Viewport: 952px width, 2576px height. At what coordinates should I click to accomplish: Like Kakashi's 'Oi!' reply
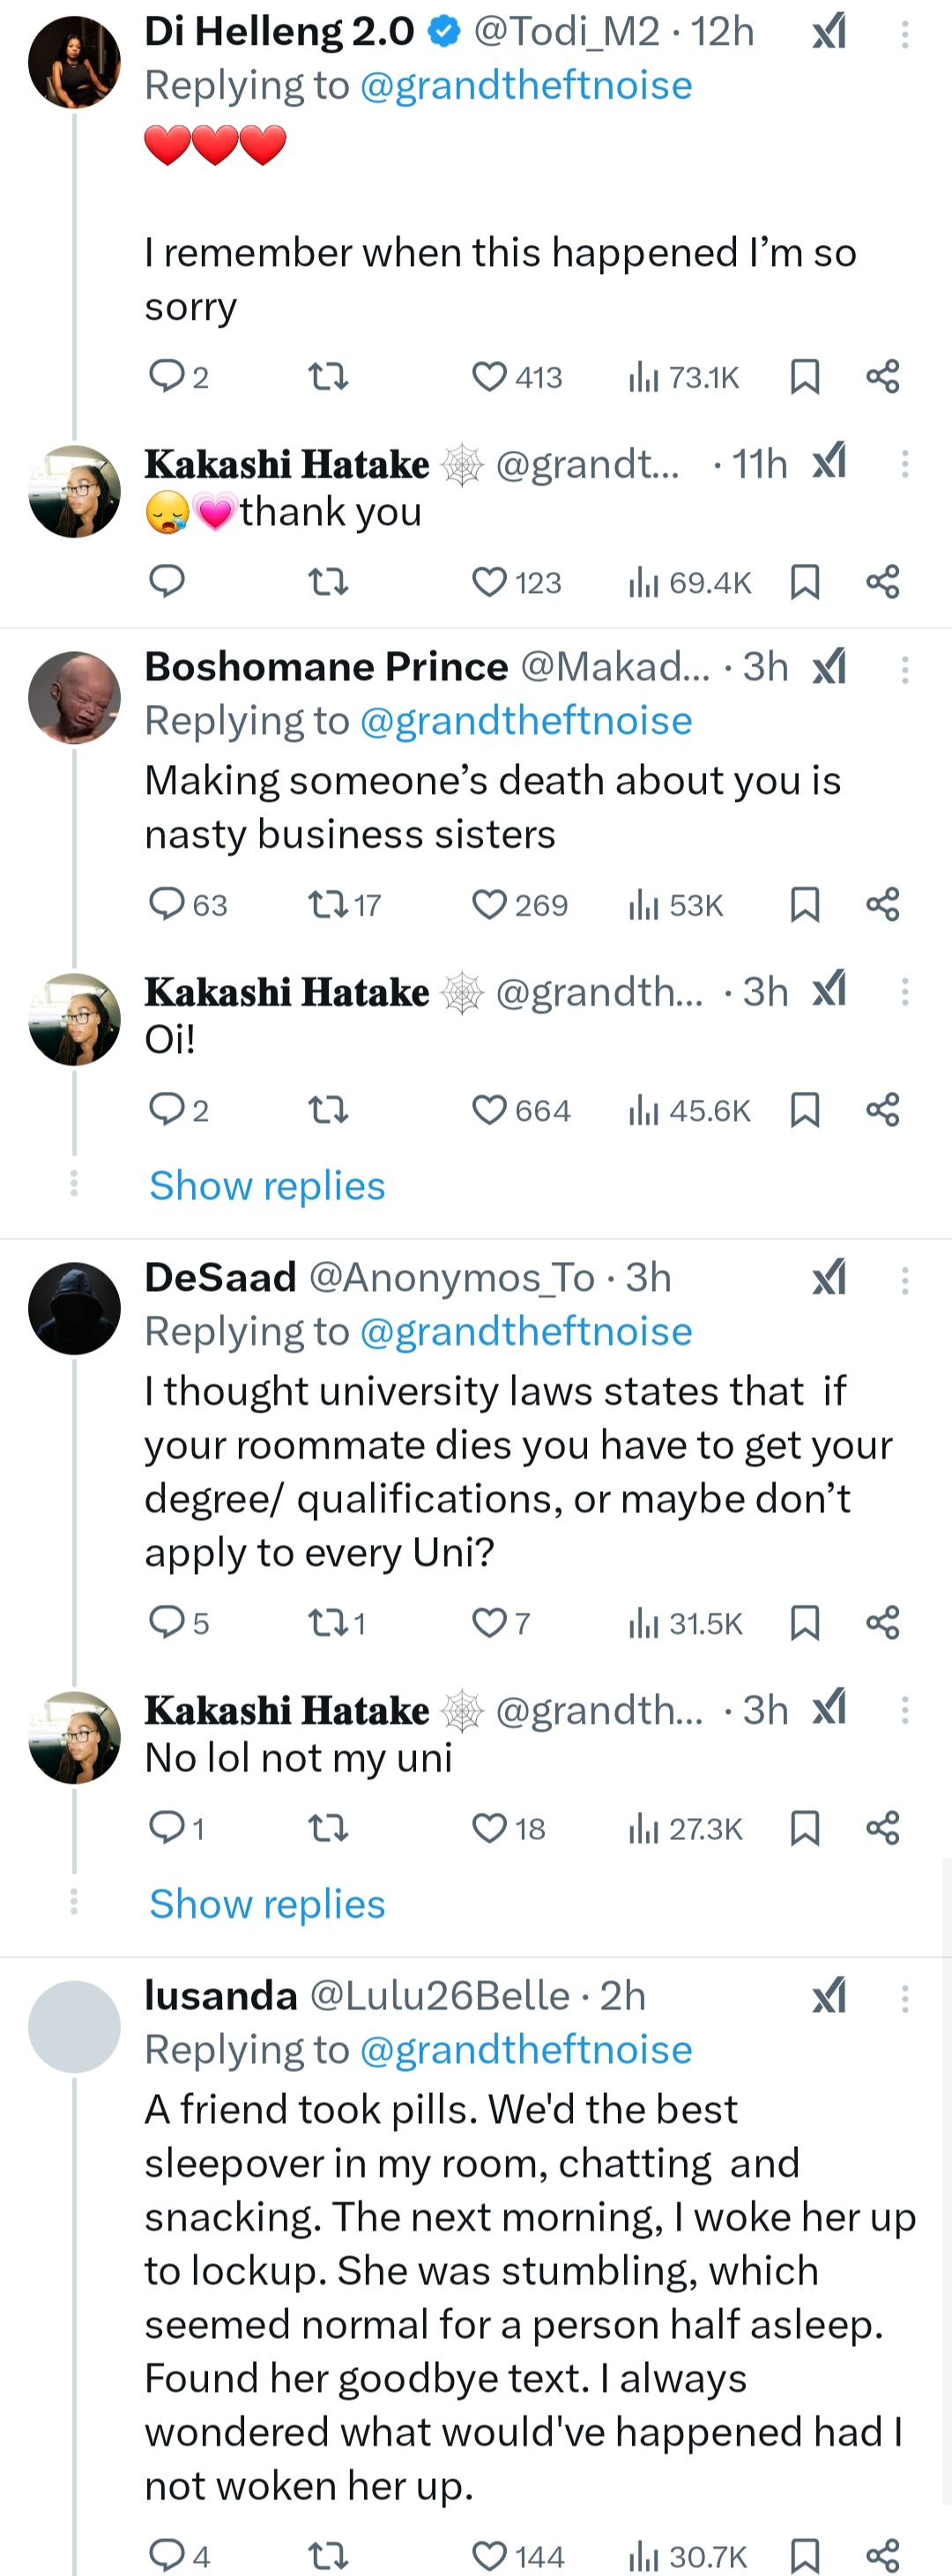click(x=489, y=1110)
